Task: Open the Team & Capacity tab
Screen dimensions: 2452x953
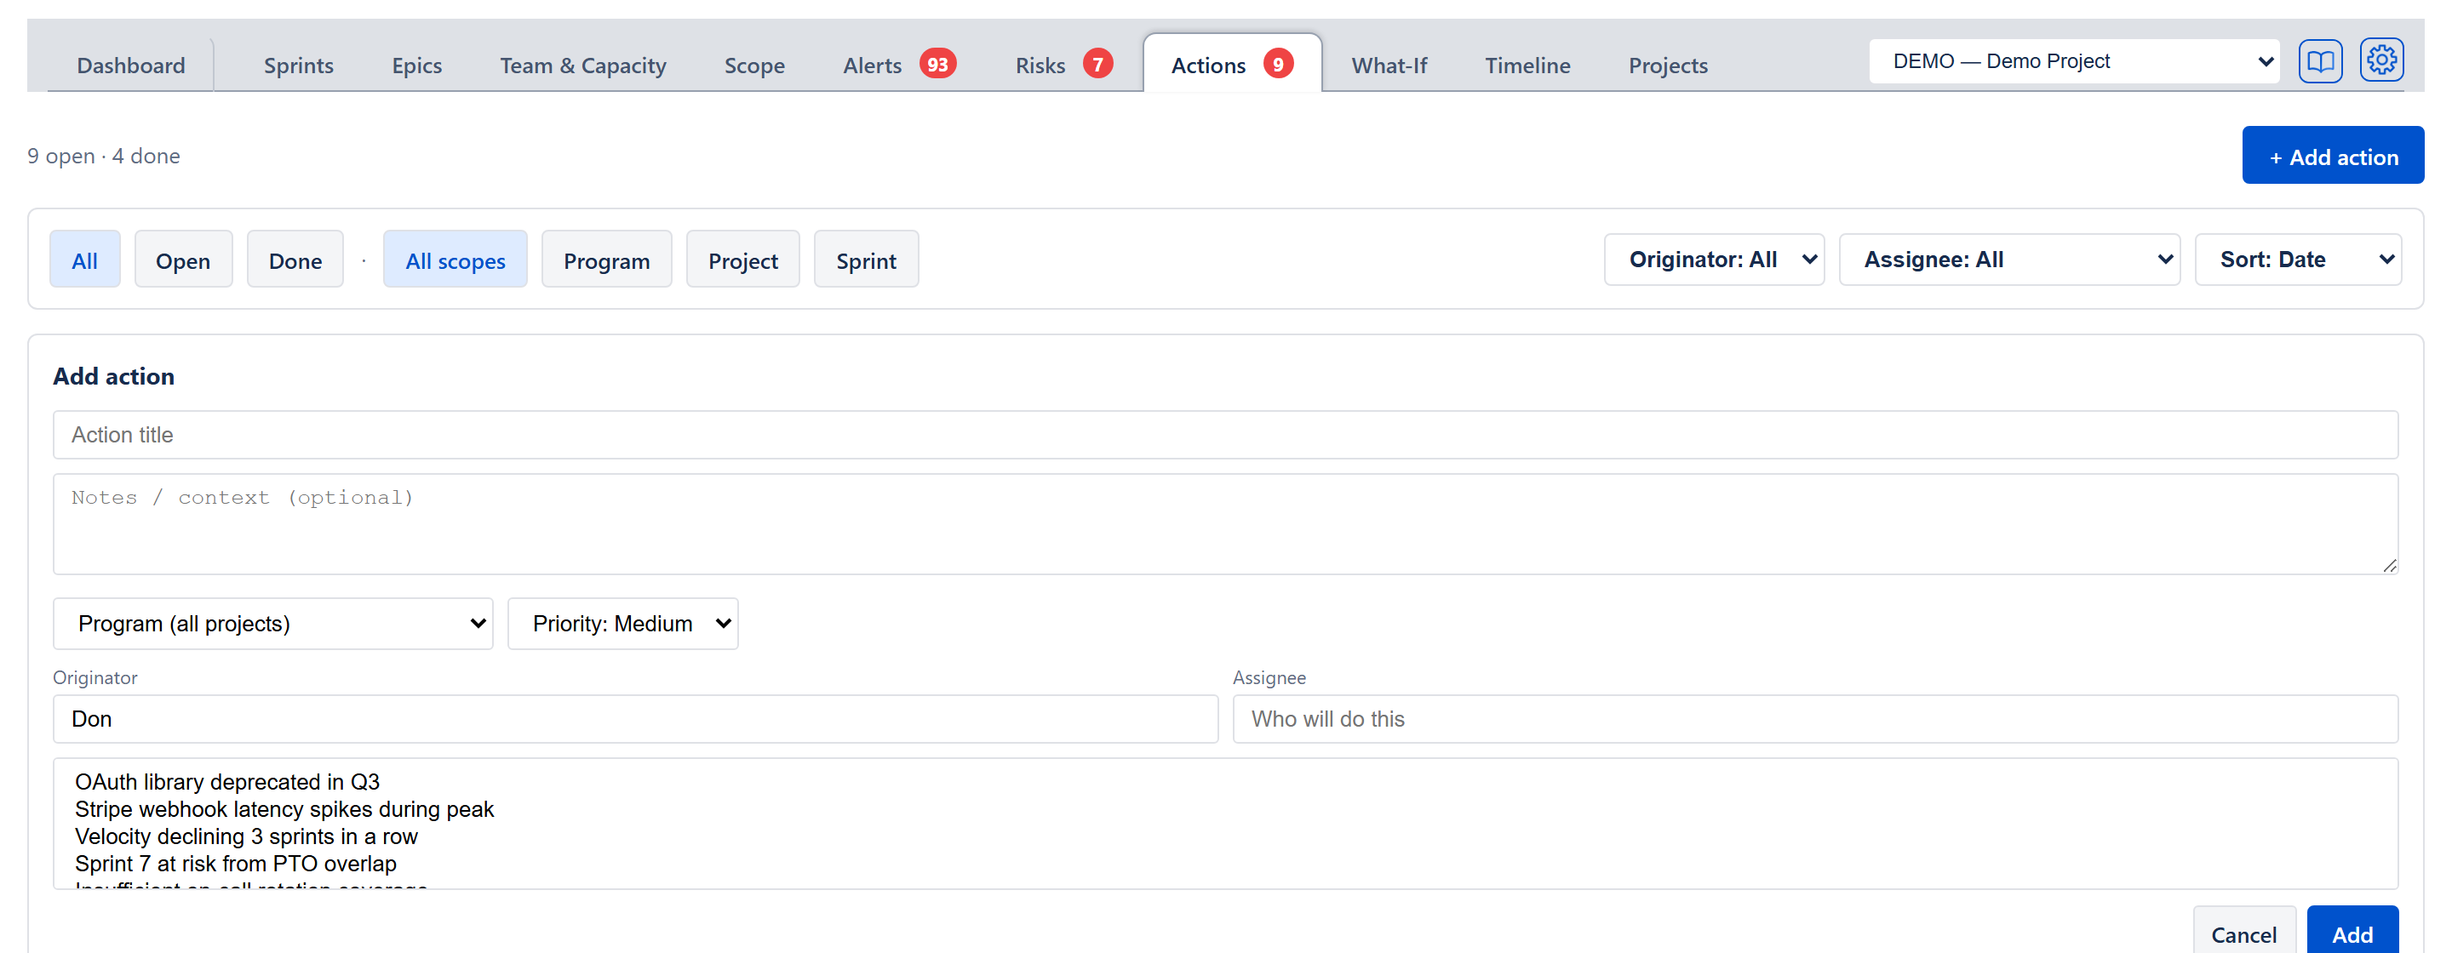Action: point(582,66)
